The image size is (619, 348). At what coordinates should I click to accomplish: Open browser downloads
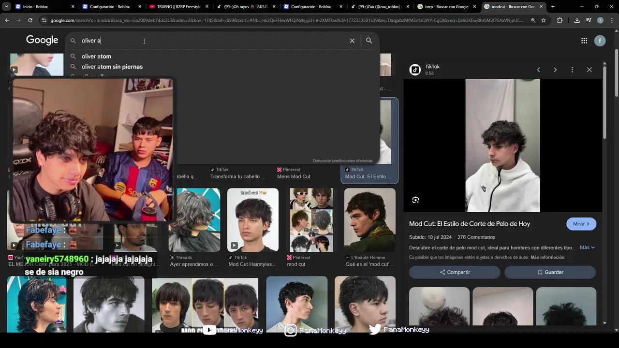(x=577, y=20)
